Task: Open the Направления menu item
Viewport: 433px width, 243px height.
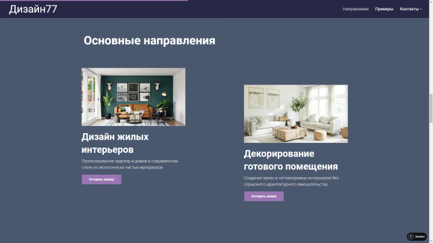Action: pyautogui.click(x=355, y=9)
